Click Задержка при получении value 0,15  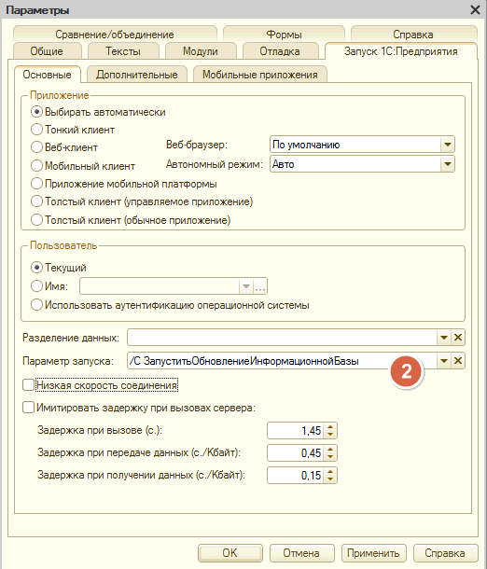296,475
